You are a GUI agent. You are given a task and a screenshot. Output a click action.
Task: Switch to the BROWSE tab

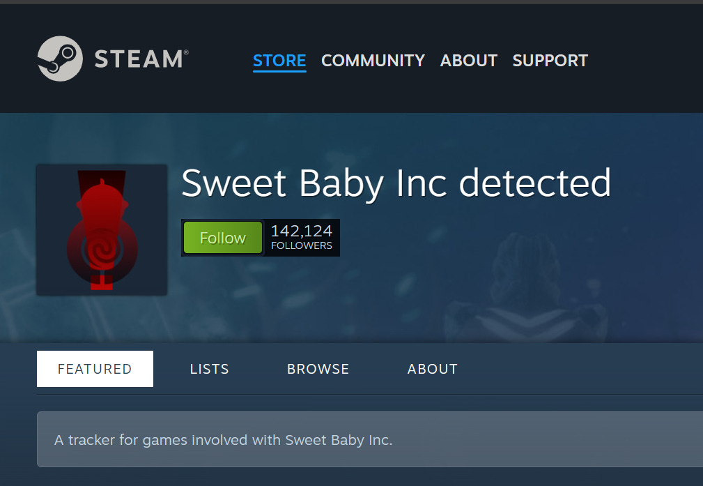coord(318,369)
